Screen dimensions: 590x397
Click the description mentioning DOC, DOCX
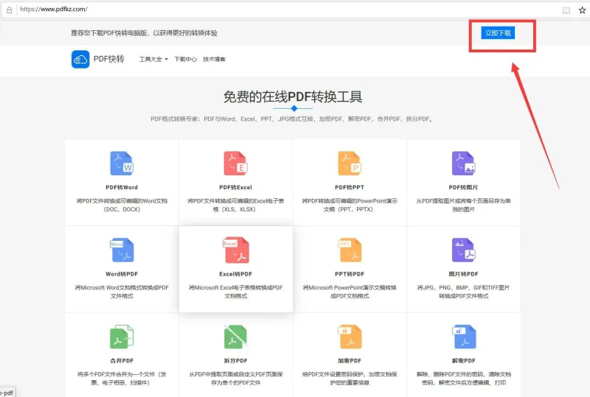[122, 205]
